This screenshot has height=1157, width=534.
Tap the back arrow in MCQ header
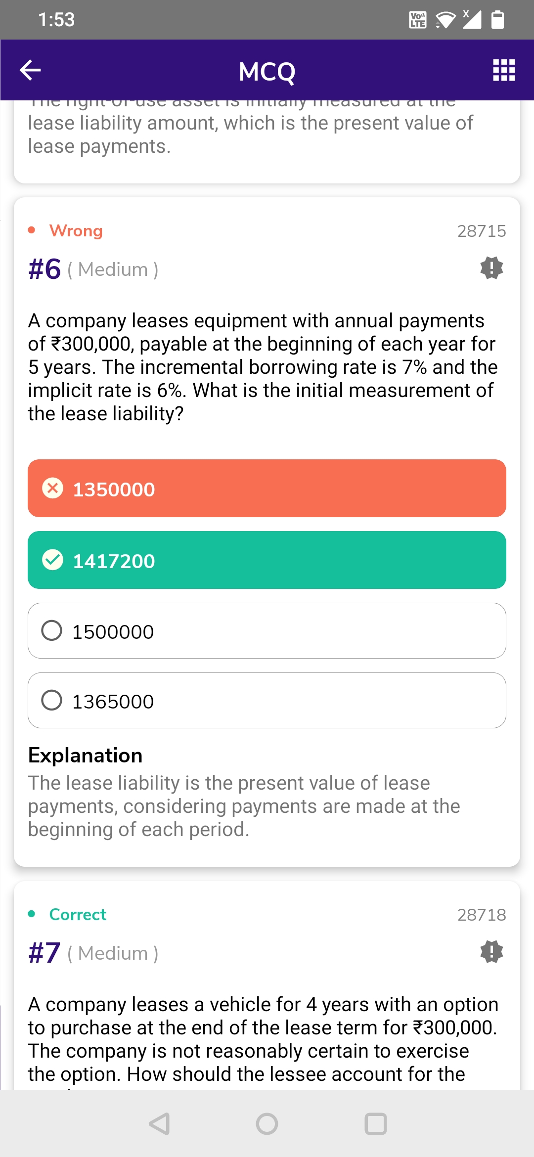tap(30, 70)
